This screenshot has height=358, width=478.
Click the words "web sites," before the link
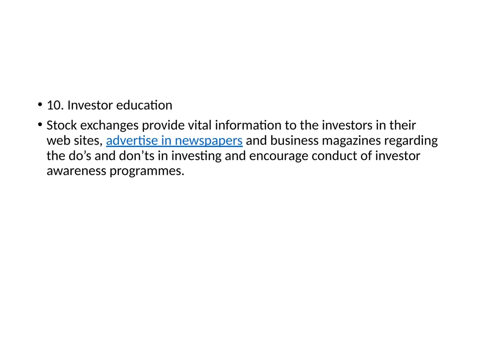pos(74,141)
